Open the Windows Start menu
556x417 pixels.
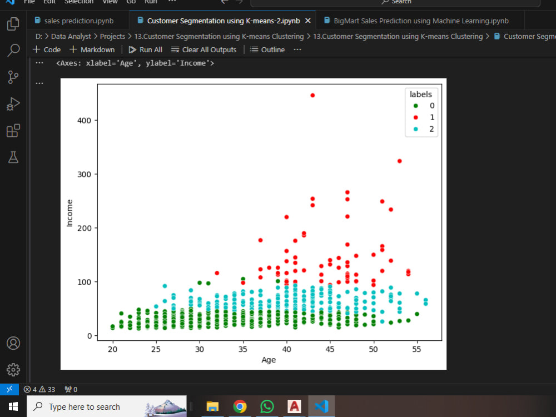pos(13,406)
